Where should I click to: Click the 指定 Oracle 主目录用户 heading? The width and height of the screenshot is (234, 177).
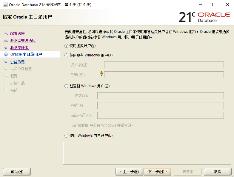[27, 17]
